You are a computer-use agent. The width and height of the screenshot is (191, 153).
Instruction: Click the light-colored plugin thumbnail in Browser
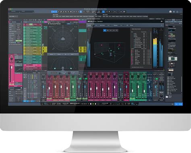(x=173, y=59)
